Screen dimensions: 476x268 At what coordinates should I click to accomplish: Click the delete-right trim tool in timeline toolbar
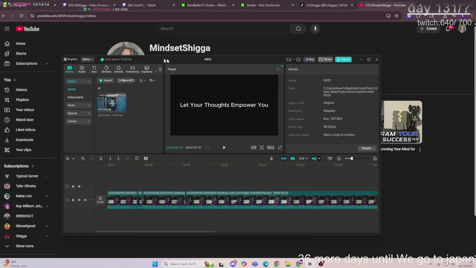tap(119, 159)
